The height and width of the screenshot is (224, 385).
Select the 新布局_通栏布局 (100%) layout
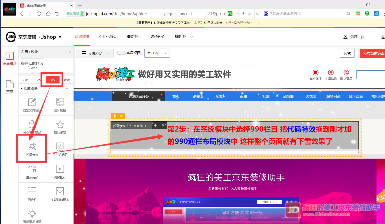32,65
